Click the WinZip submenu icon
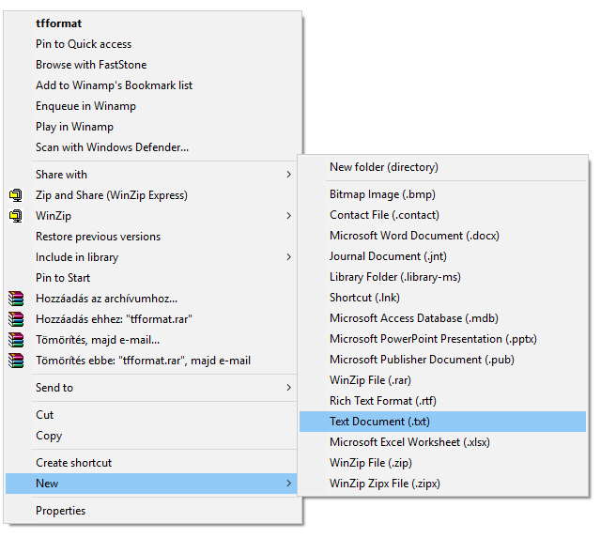Screen dimensions: 616x538 pyautogui.click(x=15, y=216)
